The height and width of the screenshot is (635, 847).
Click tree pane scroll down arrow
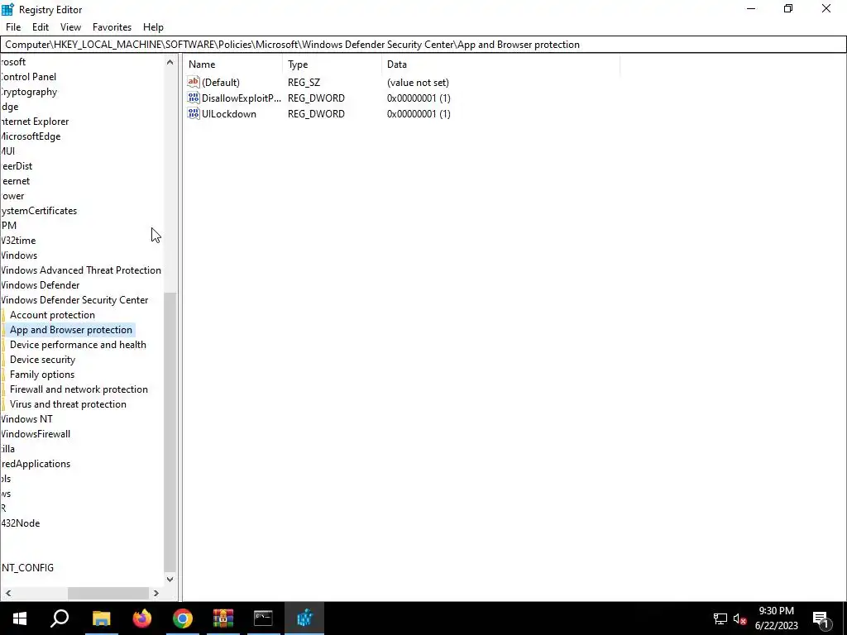170,579
